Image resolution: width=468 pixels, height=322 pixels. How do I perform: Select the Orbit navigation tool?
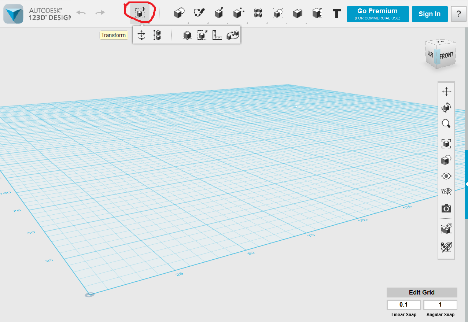click(x=446, y=108)
